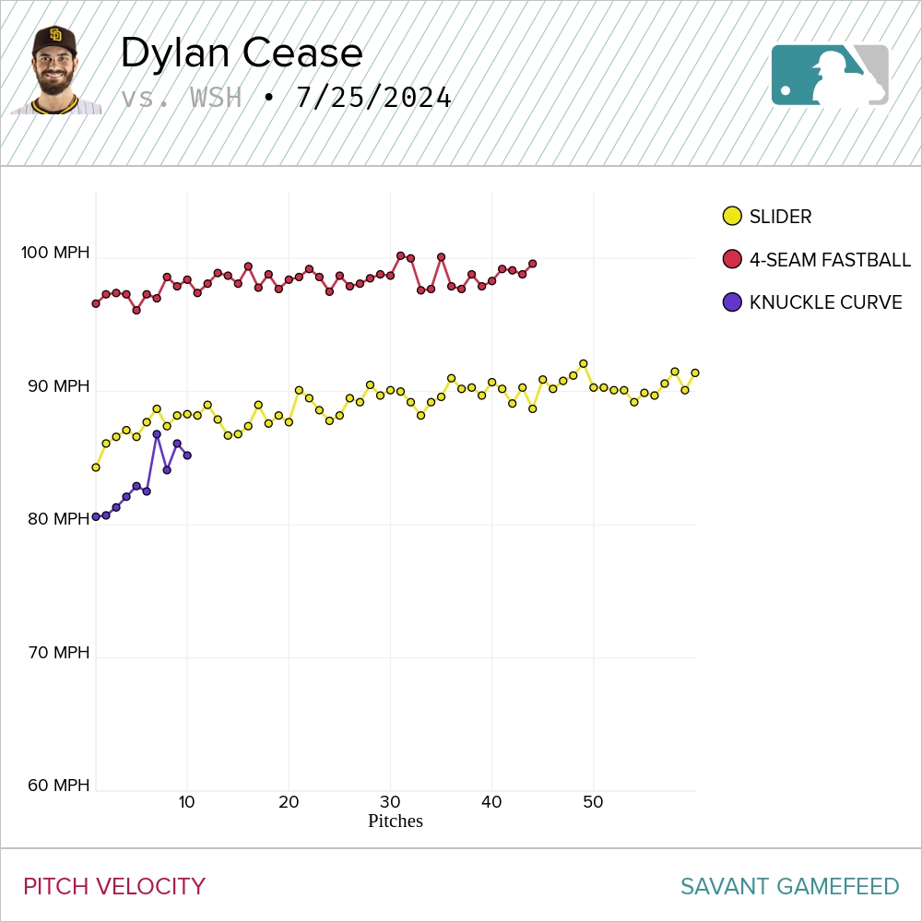
Task: Select the highest slider data point
Action: (x=583, y=364)
